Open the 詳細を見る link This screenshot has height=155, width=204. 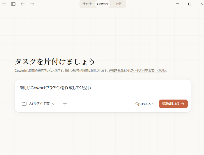[116, 71]
